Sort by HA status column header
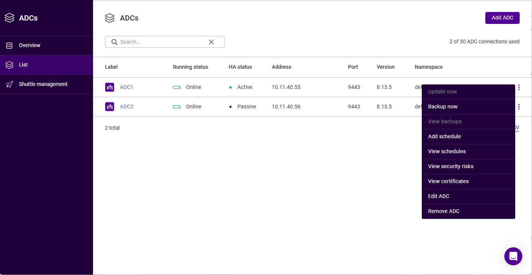Viewport: 532px width, 275px height. click(240, 67)
